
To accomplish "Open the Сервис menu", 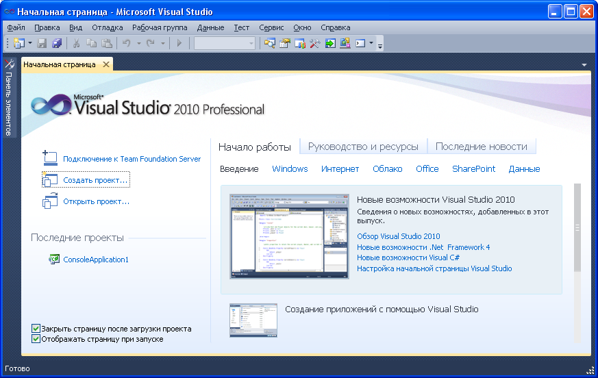I will click(271, 27).
